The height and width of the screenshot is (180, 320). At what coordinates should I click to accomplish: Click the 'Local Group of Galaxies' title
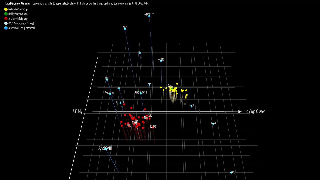pyautogui.click(x=18, y=3)
